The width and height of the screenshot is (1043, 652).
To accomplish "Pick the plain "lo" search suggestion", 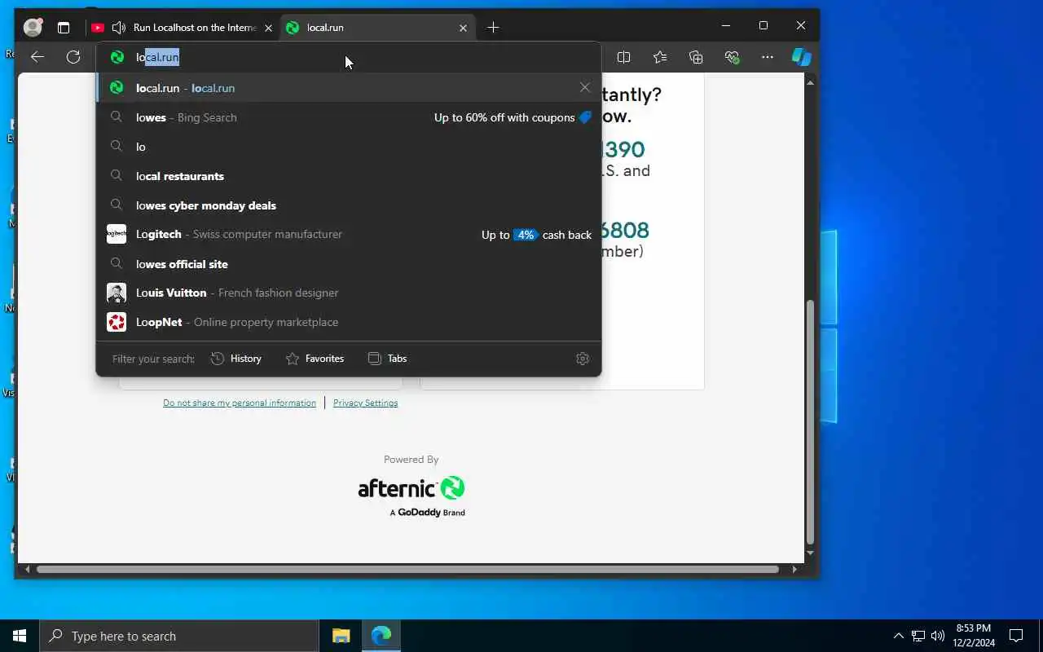I will tap(349, 147).
